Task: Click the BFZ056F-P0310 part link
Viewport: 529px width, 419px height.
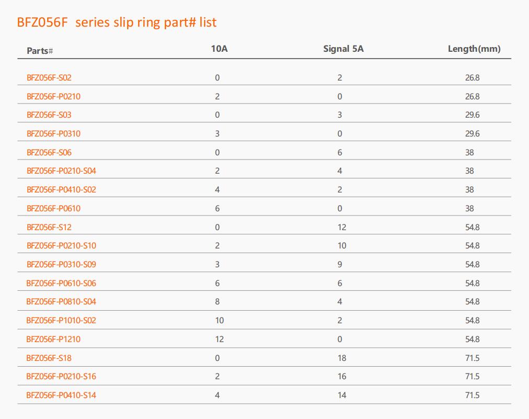Action: [x=53, y=133]
